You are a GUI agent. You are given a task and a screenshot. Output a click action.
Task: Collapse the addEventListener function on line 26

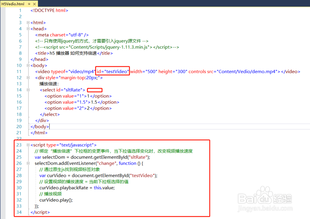[28, 163]
